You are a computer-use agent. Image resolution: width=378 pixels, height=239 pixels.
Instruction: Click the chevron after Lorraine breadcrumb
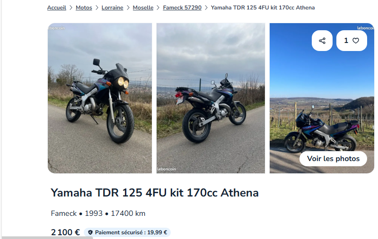(x=128, y=8)
